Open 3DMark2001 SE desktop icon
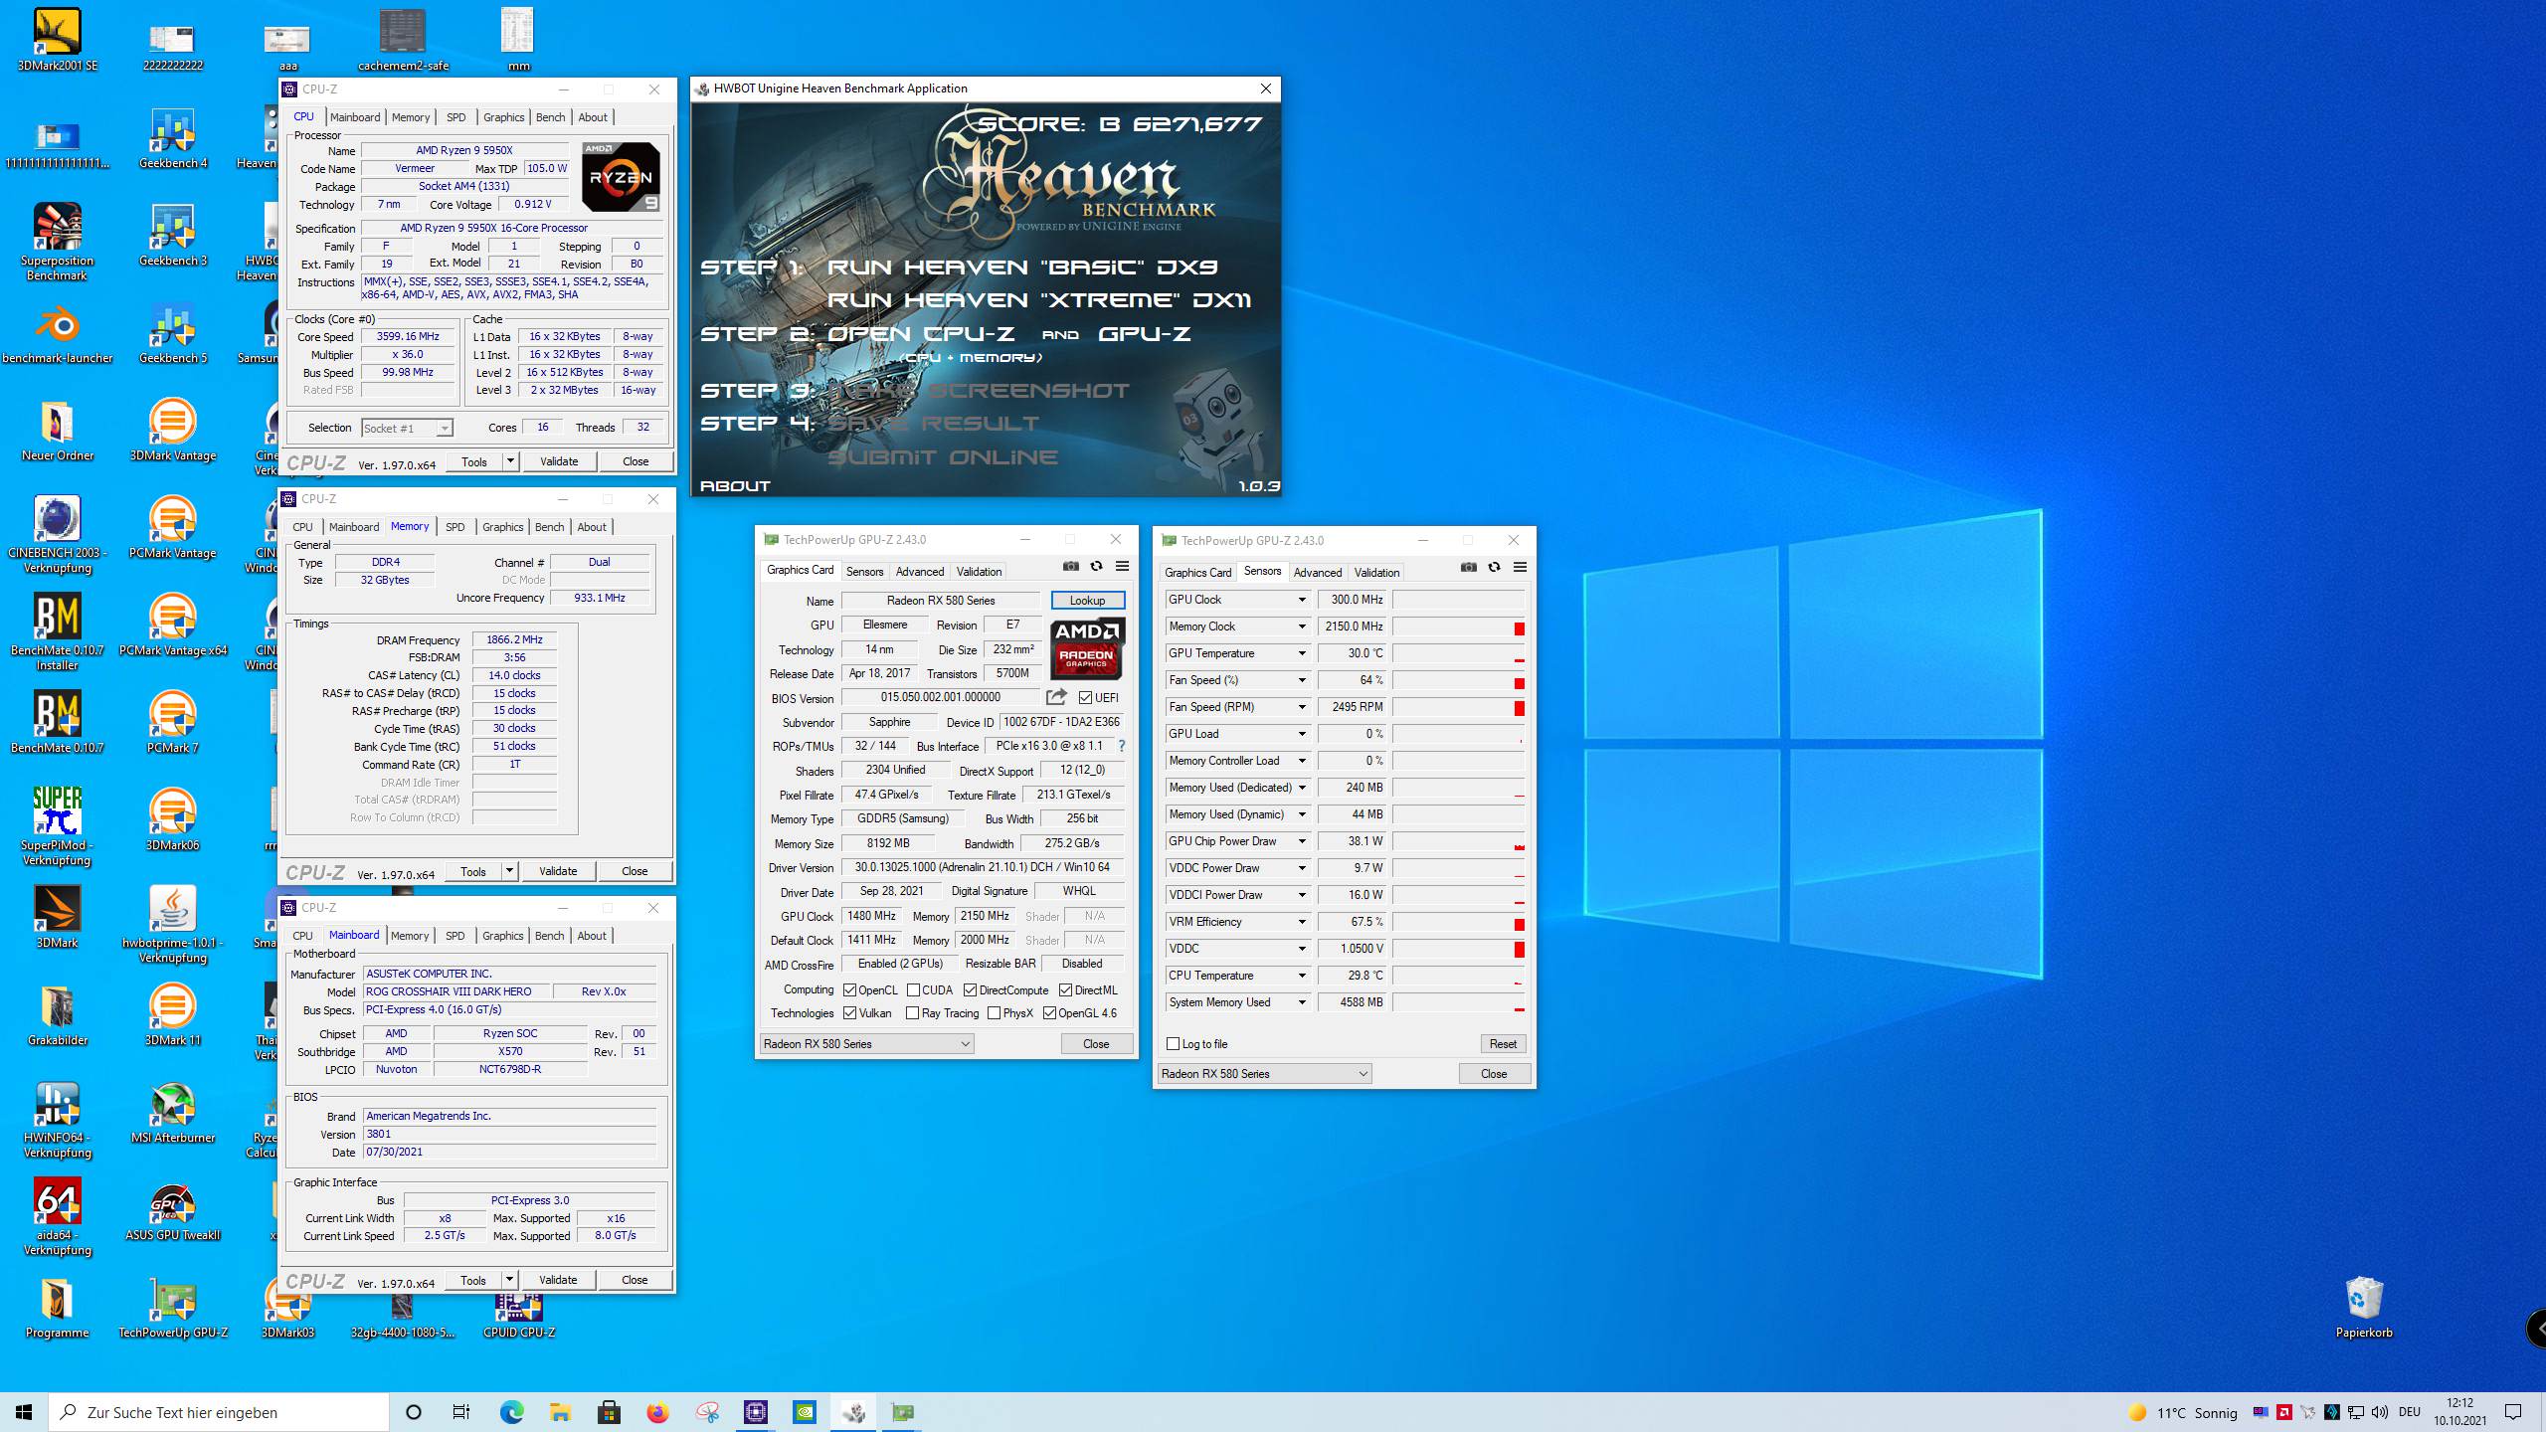 click(x=57, y=41)
